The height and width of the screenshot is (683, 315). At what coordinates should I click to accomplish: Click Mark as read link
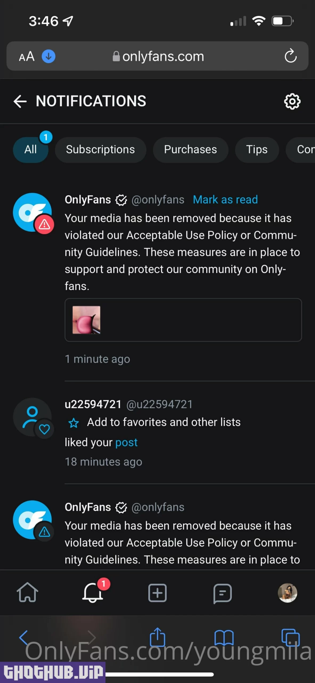225,200
